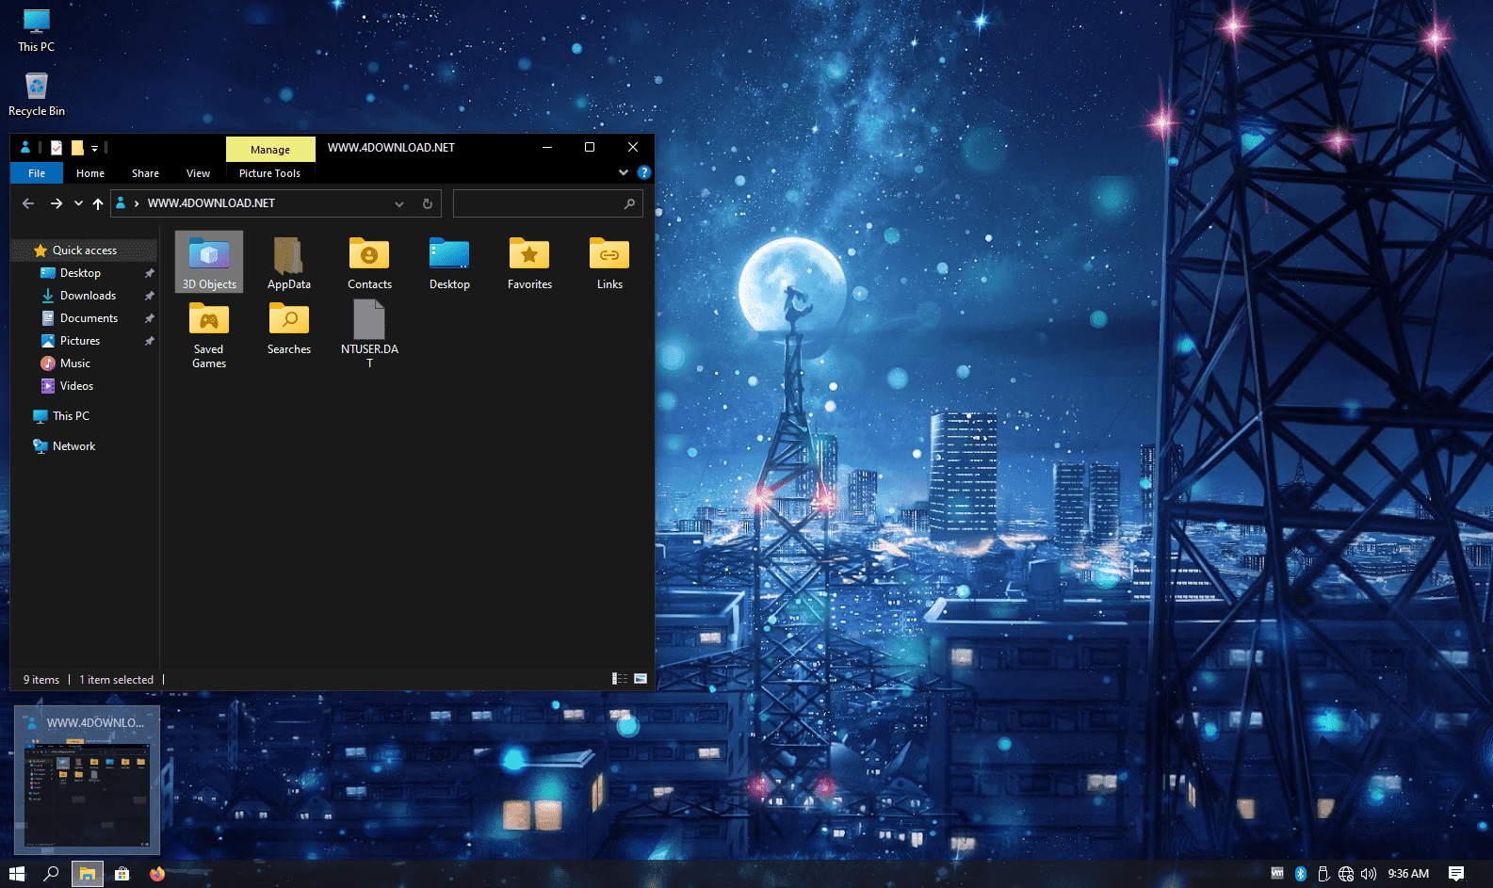Open the File menu
The width and height of the screenshot is (1493, 888).
37,173
